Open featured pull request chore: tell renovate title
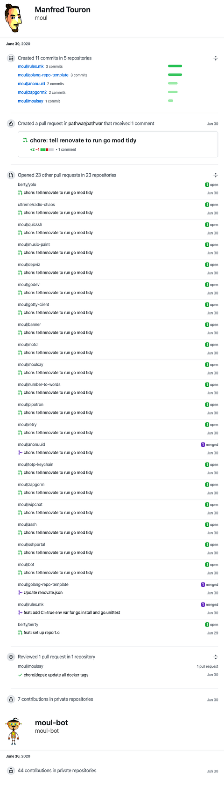This screenshot has height=788, width=224. (x=83, y=140)
